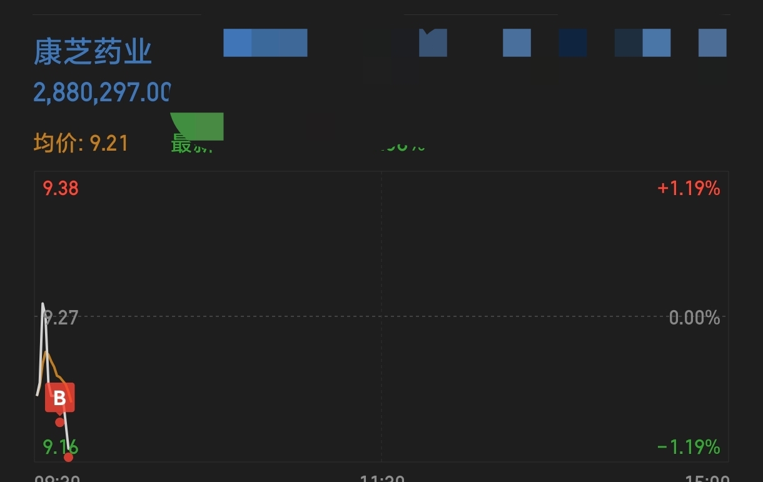The width and height of the screenshot is (763, 482).
Task: Tap the red B buy marker
Action: pos(59,398)
